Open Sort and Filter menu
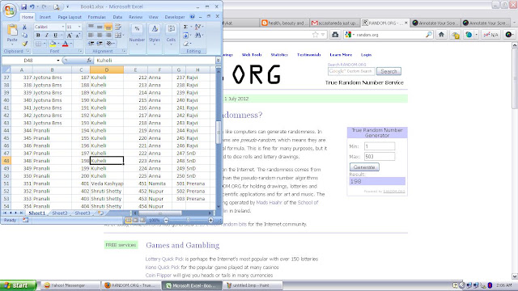This screenshot has width=518, height=291. (198, 27)
